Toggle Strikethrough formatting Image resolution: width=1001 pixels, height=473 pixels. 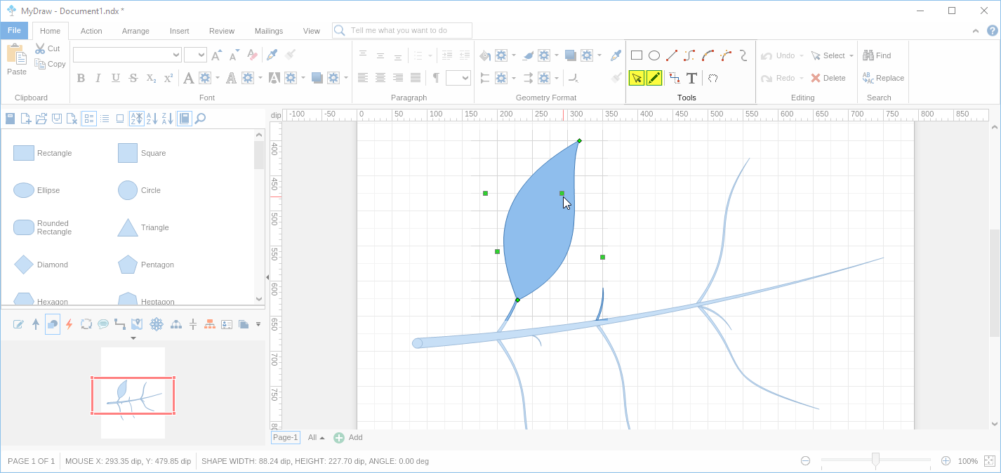133,78
